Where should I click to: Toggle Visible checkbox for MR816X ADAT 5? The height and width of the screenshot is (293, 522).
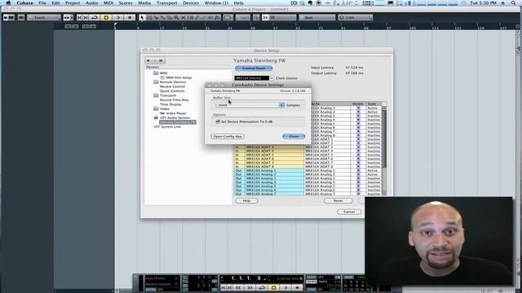pyautogui.click(x=358, y=155)
